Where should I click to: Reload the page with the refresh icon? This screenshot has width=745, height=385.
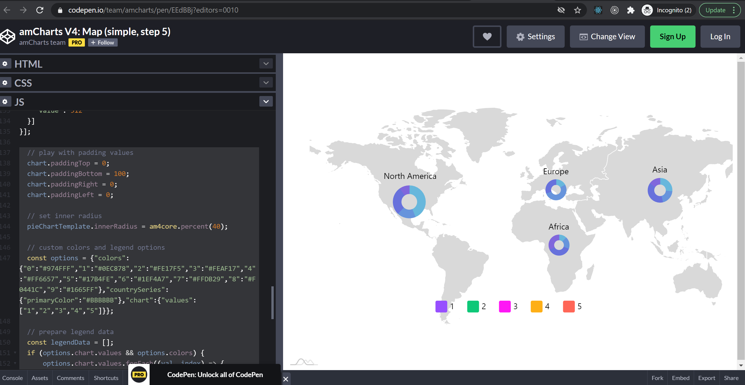pyautogui.click(x=40, y=10)
